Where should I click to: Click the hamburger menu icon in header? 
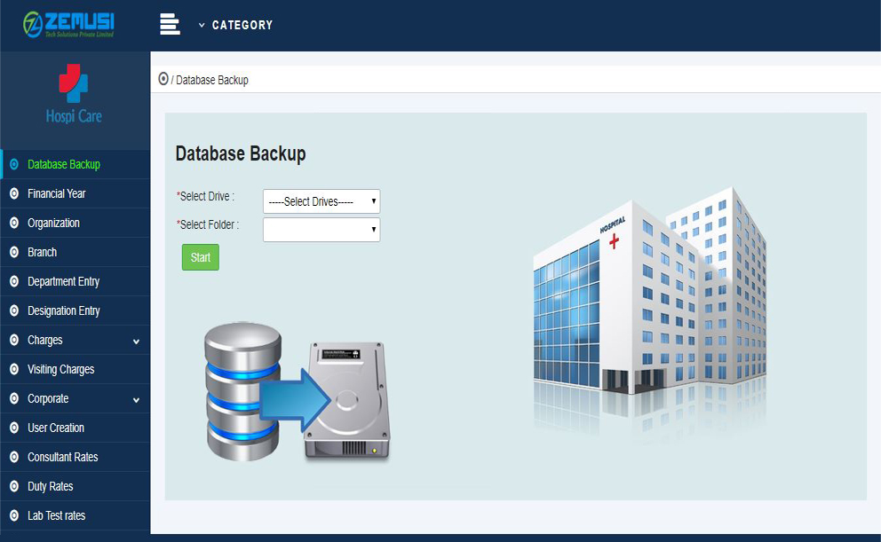point(170,25)
